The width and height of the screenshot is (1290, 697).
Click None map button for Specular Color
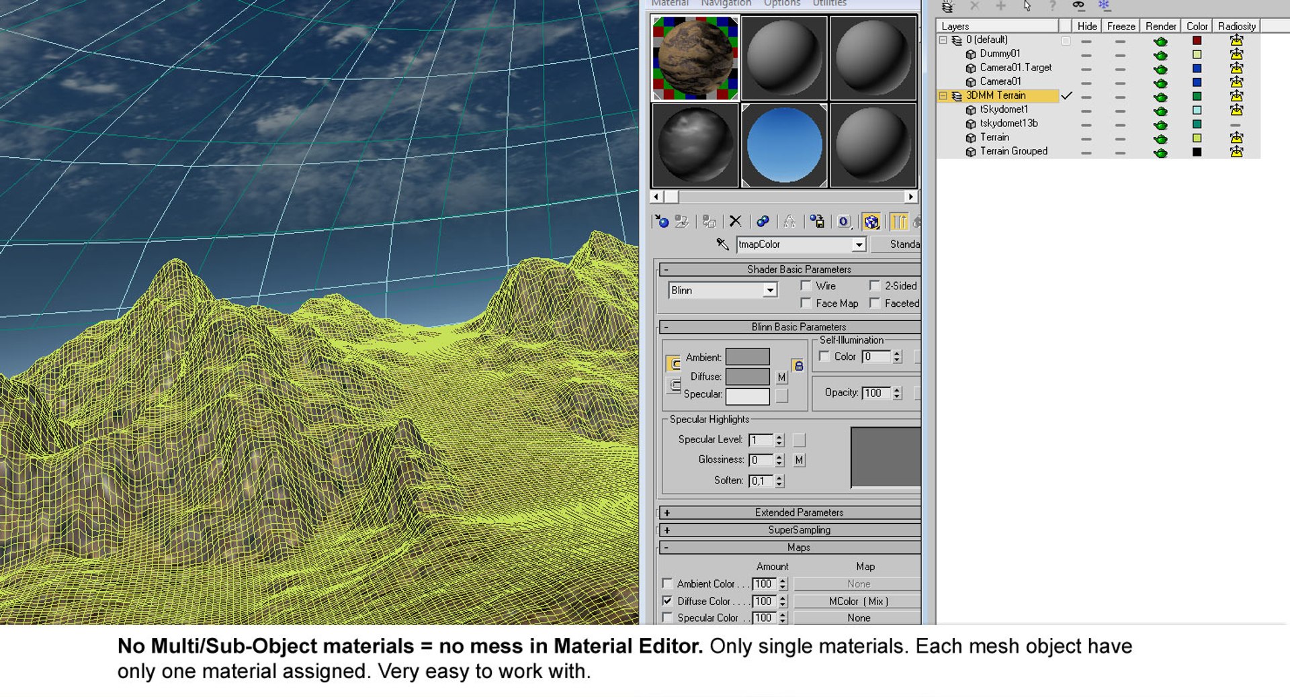coord(858,618)
